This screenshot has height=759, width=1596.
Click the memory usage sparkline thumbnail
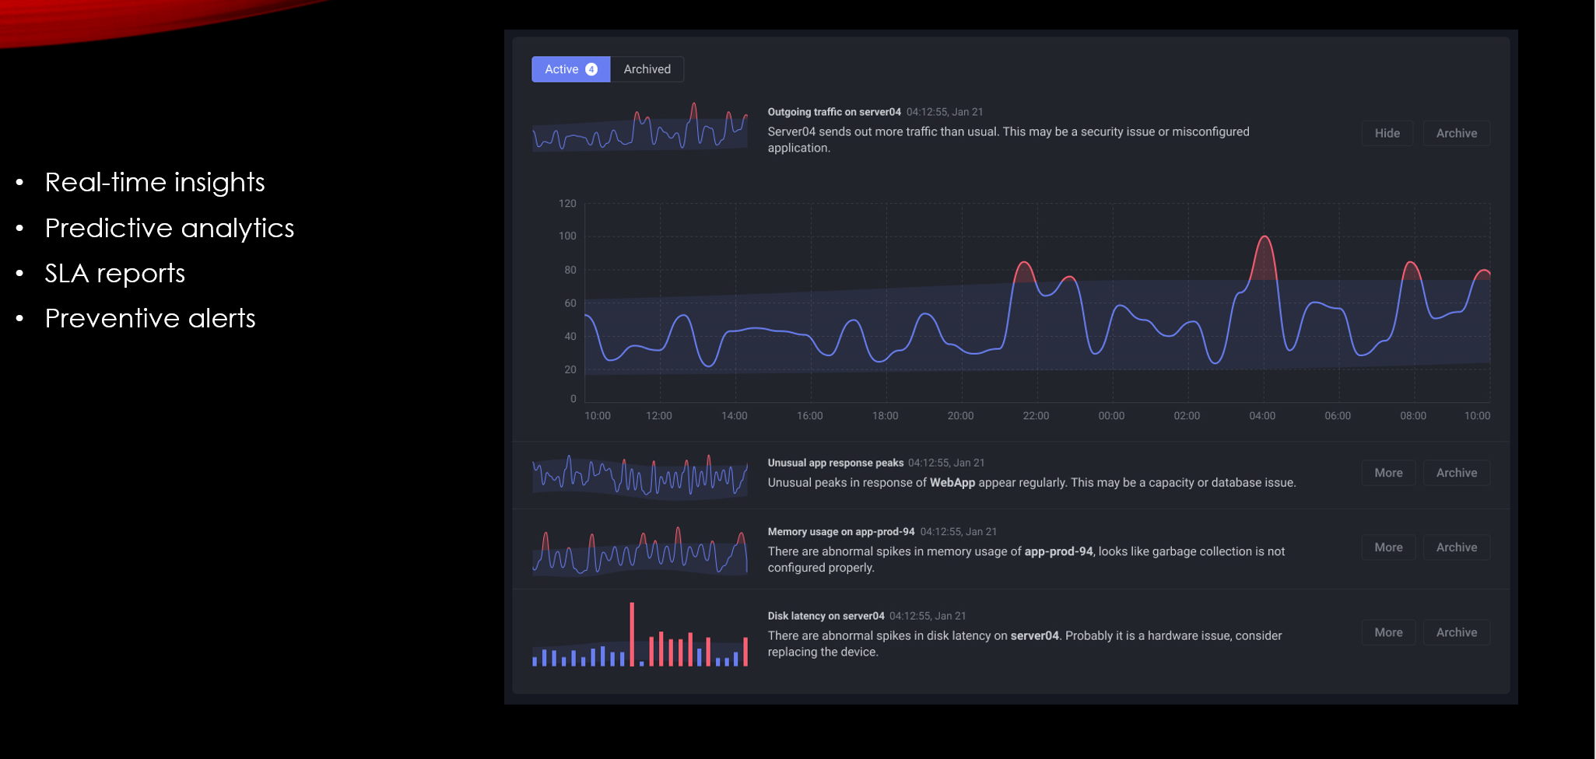click(640, 551)
